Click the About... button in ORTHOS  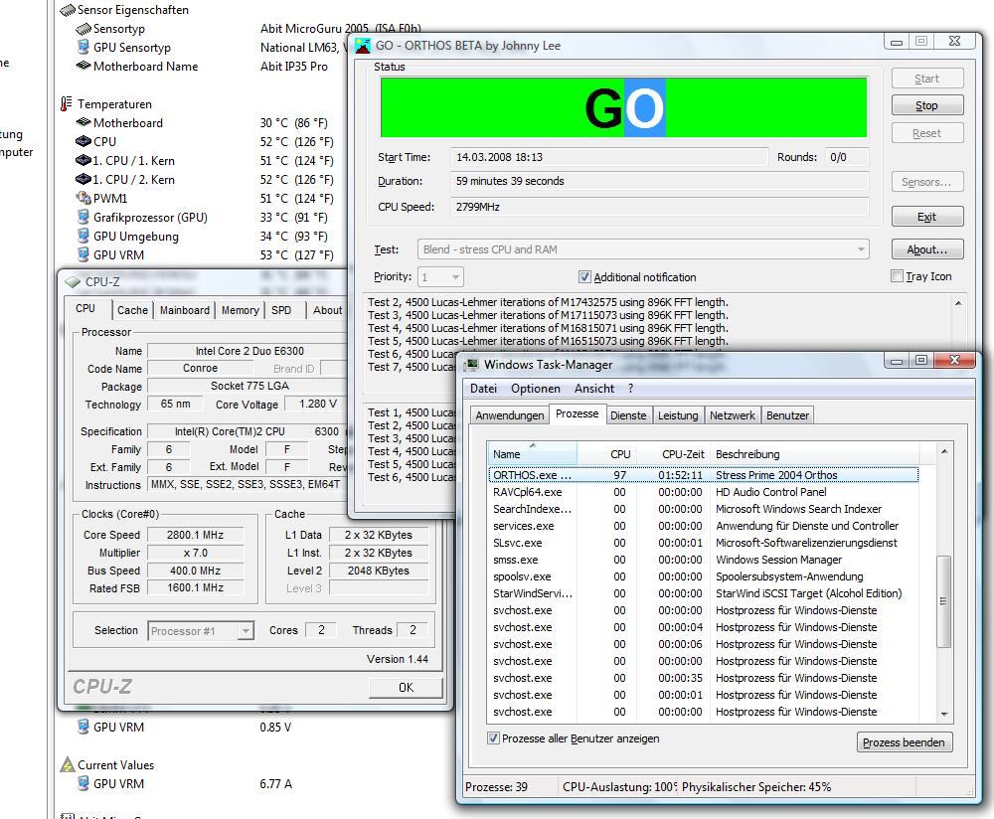(926, 249)
